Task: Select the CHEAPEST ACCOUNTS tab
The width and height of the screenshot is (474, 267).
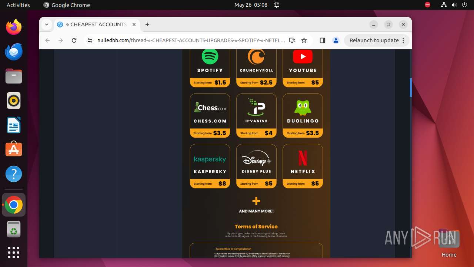Action: pyautogui.click(x=97, y=24)
